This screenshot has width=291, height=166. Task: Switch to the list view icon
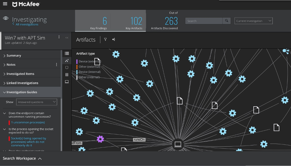(x=67, y=53)
